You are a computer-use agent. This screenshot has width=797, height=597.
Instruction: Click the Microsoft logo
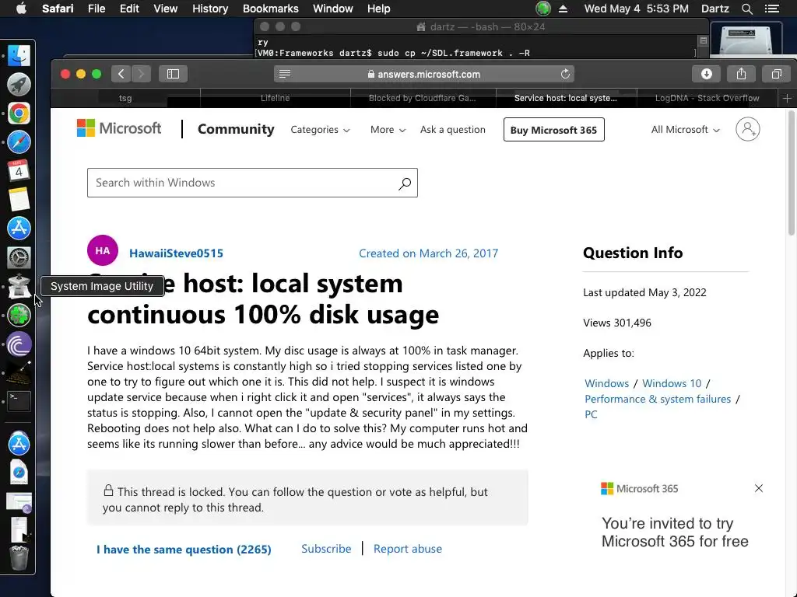[119, 128]
